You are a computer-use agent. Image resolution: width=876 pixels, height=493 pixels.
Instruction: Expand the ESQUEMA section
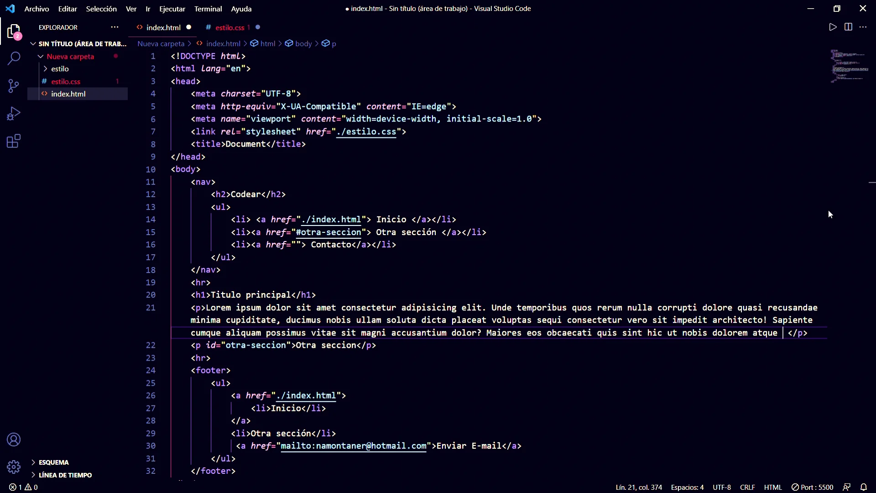(53, 462)
